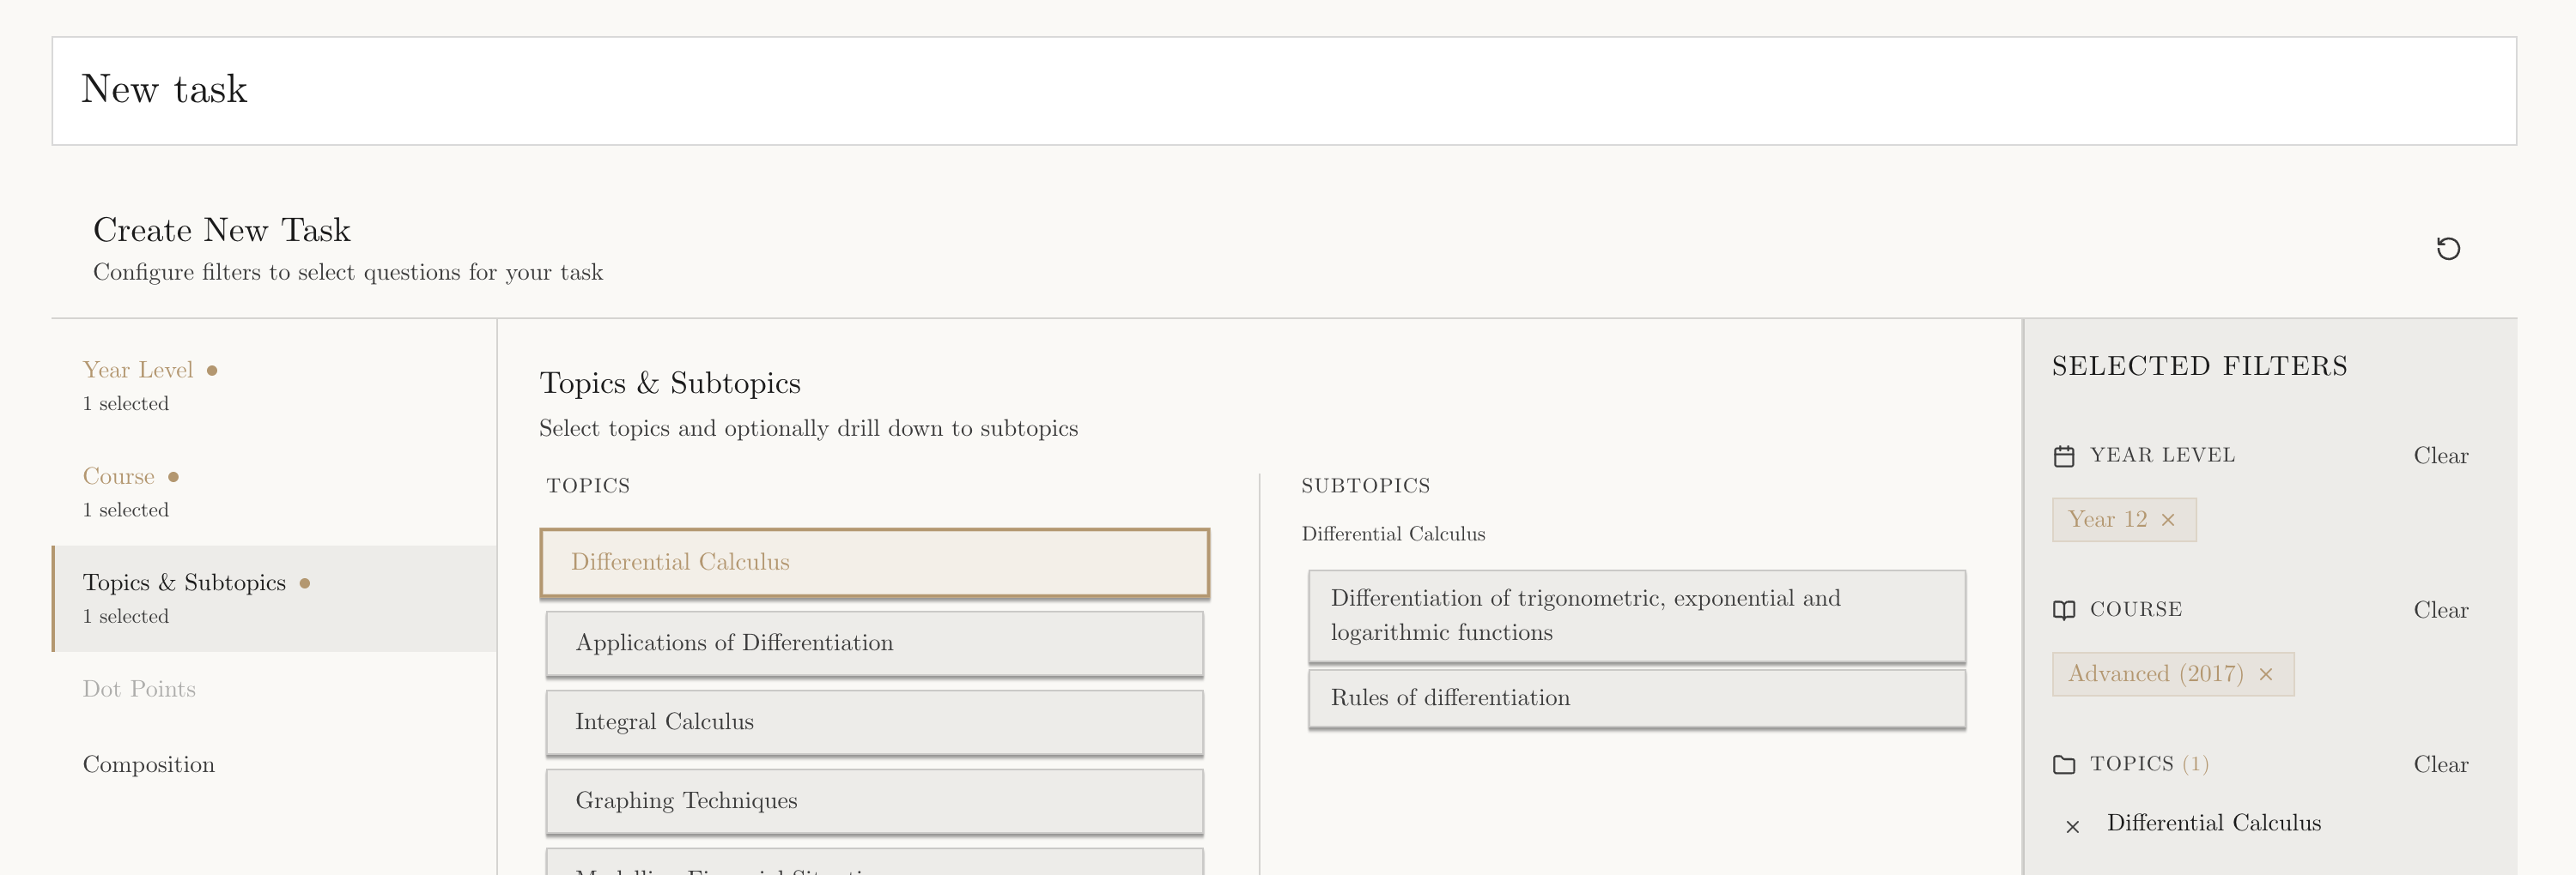This screenshot has width=2576, height=875.
Task: Click the Create New Task heading
Action: 222,231
